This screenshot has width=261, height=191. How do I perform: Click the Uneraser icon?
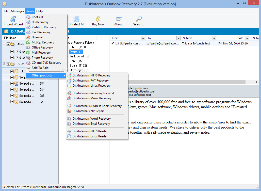[28, 37]
